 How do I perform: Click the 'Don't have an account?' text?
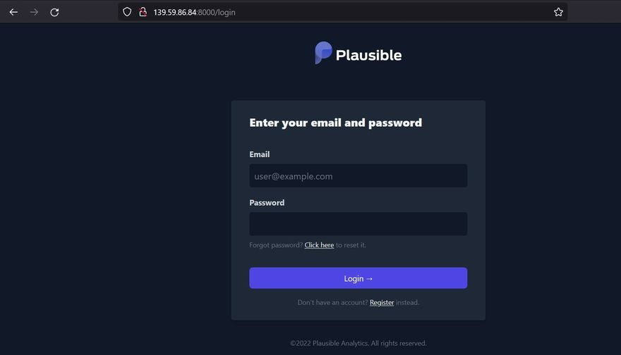[x=332, y=303]
